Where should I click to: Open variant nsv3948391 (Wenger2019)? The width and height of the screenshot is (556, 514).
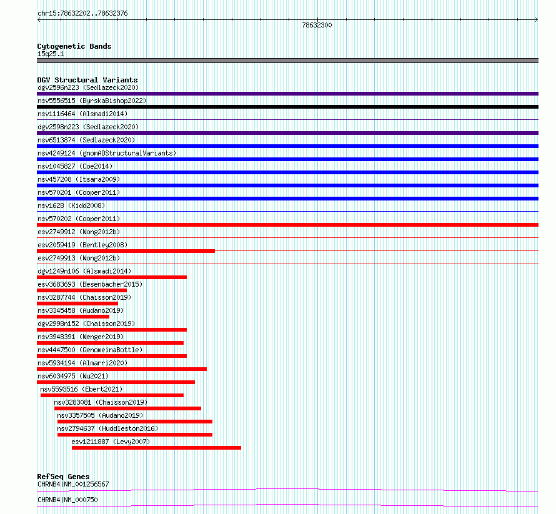point(81,337)
